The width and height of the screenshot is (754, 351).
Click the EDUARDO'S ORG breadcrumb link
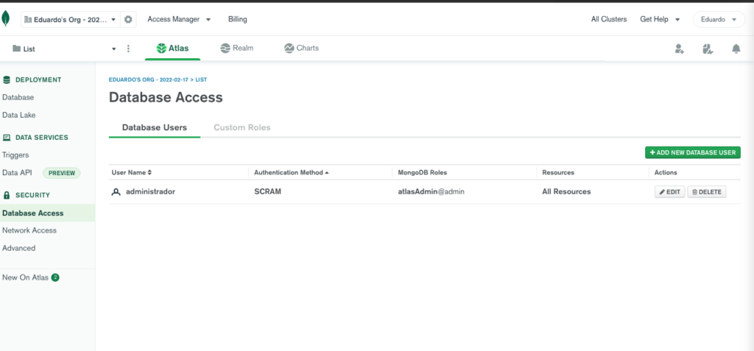(149, 79)
